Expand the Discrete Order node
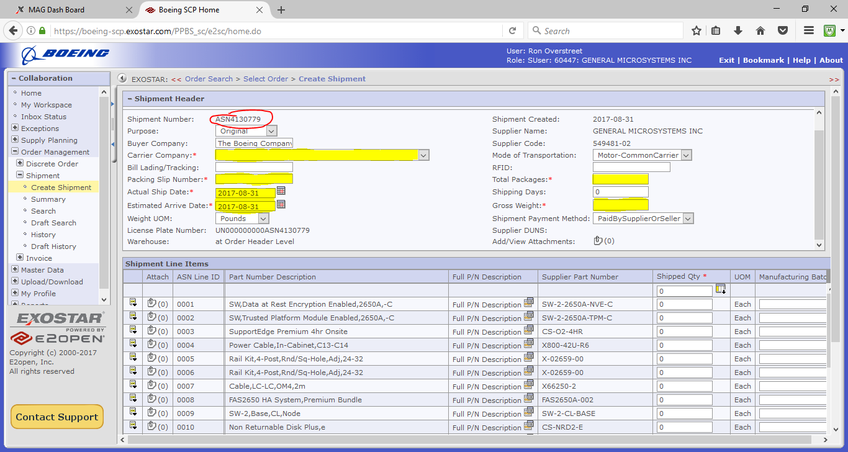 tap(20, 163)
